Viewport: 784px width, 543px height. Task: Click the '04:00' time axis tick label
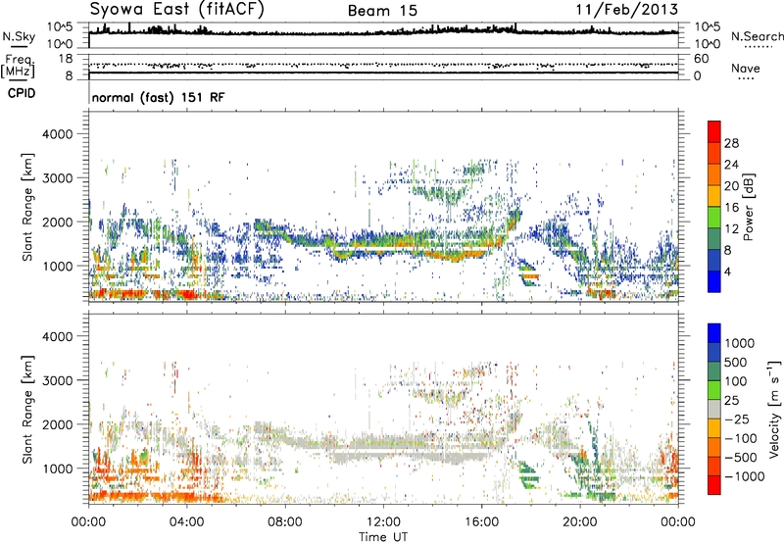[x=187, y=522]
